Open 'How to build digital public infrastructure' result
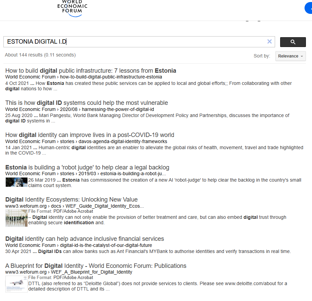Image resolution: width=312 pixels, height=301 pixels. click(90, 71)
